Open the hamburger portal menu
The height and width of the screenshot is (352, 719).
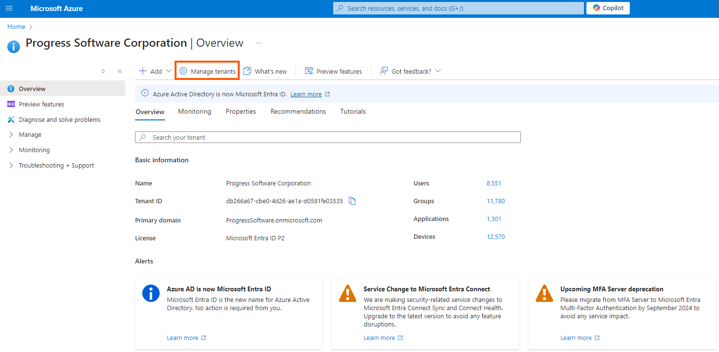tap(9, 8)
